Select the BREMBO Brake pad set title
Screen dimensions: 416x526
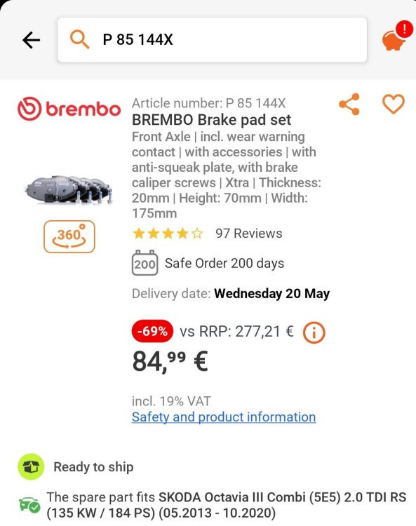click(211, 120)
